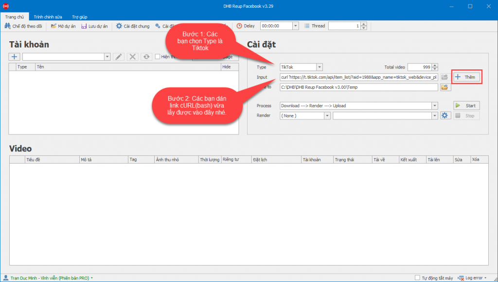This screenshot has width=498, height=282.
Task: Increase Total video with up arrow
Action: click(x=435, y=65)
